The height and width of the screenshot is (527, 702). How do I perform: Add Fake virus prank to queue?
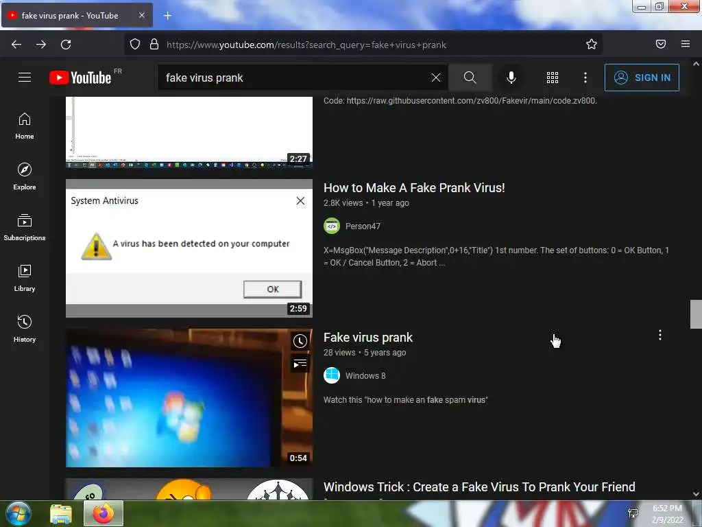[300, 364]
